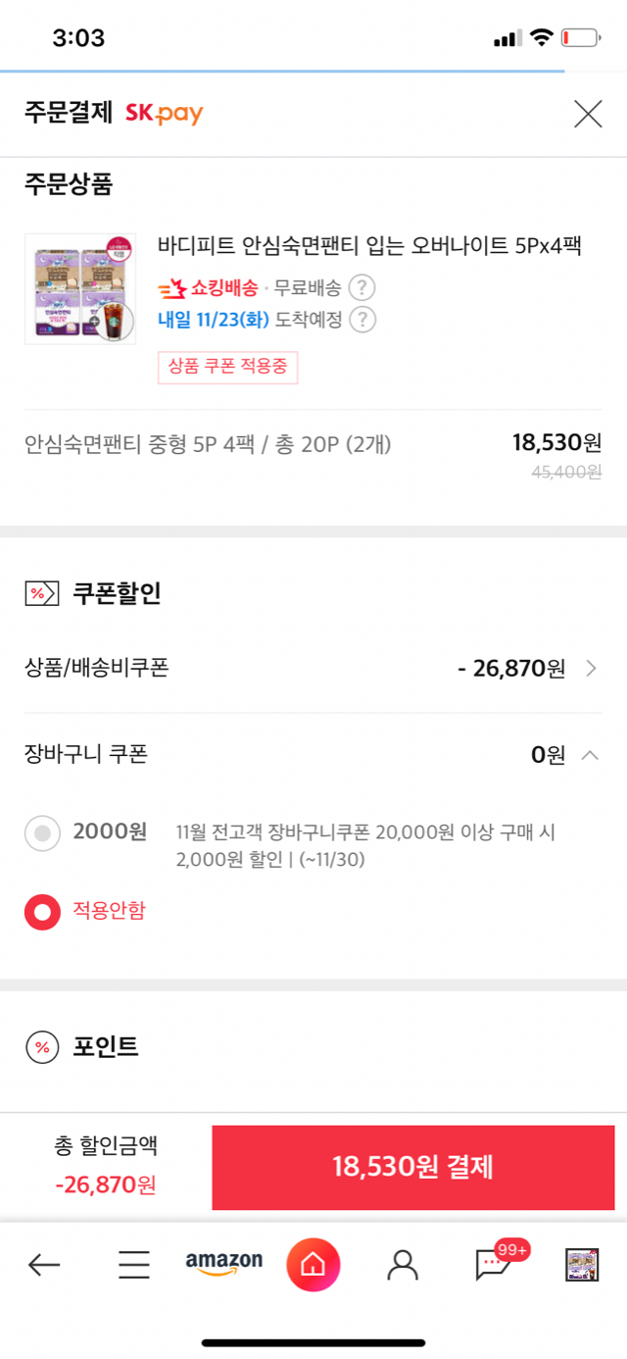Open help for arrival date estimate
The width and height of the screenshot is (627, 1359).
[363, 320]
